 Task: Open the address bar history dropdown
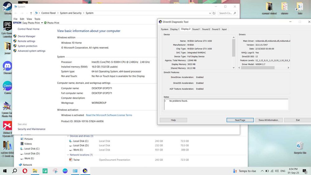pos(210,13)
